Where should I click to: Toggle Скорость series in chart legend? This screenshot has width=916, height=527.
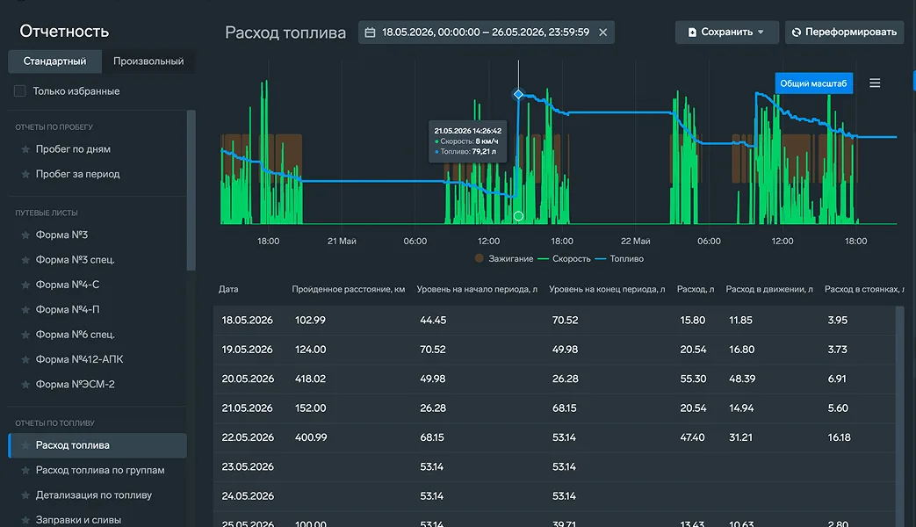564,258
